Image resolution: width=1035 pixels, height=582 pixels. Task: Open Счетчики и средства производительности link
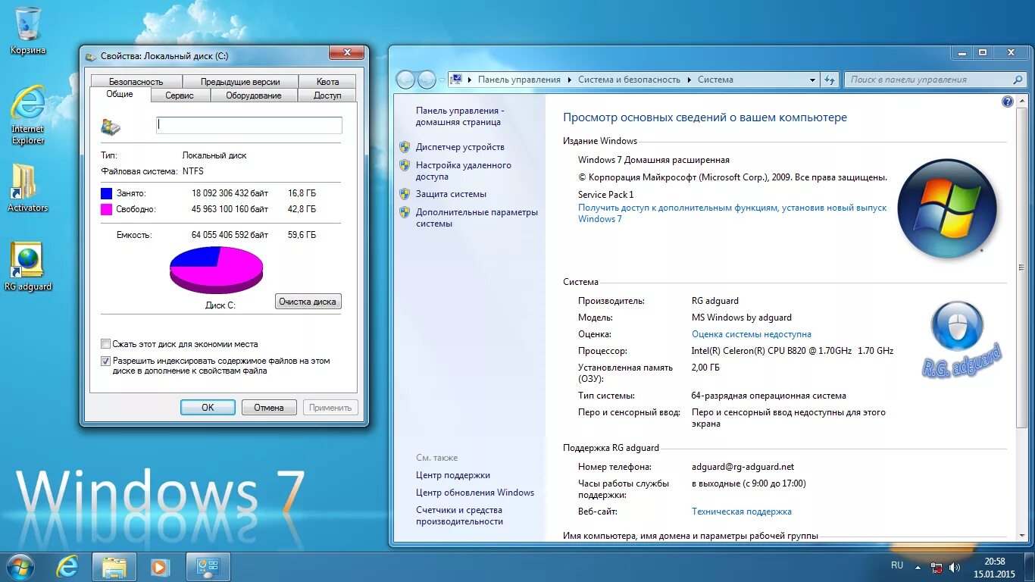click(459, 516)
